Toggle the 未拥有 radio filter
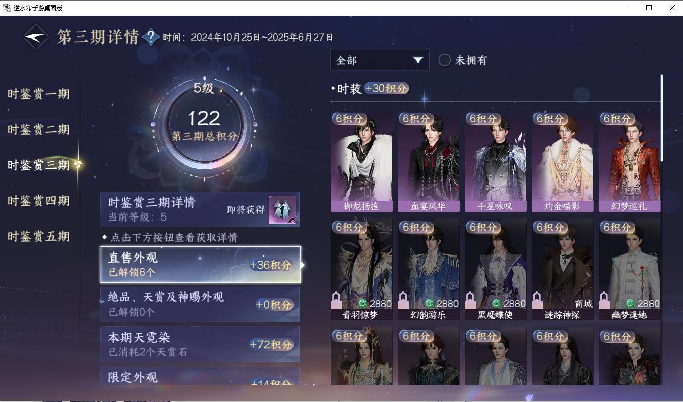Screen dimensions: 683x402 (x=444, y=60)
